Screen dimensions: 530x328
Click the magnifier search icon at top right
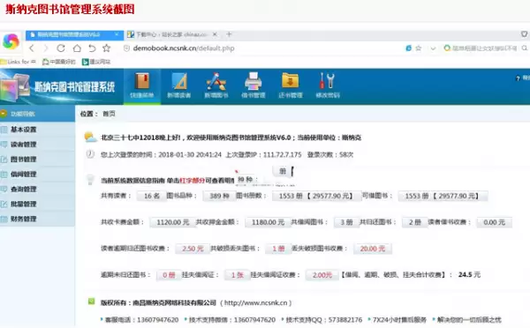525,48
